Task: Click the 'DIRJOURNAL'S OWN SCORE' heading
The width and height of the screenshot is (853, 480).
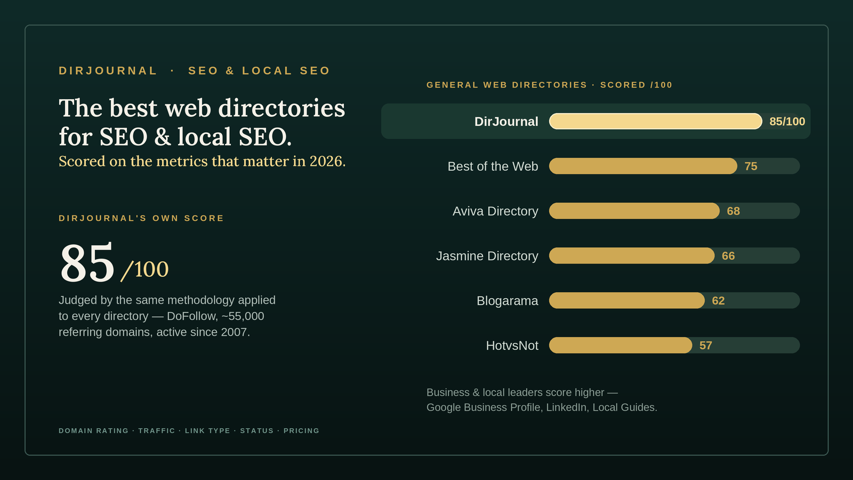Action: click(x=141, y=218)
